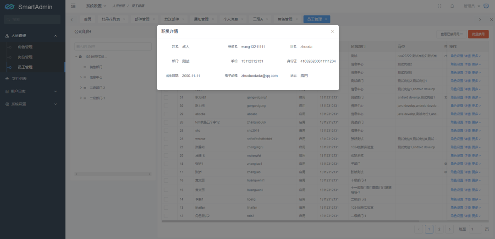The height and width of the screenshot is (239, 495).
Task: Click the 输入部门名称 search field
Action: coord(113,46)
